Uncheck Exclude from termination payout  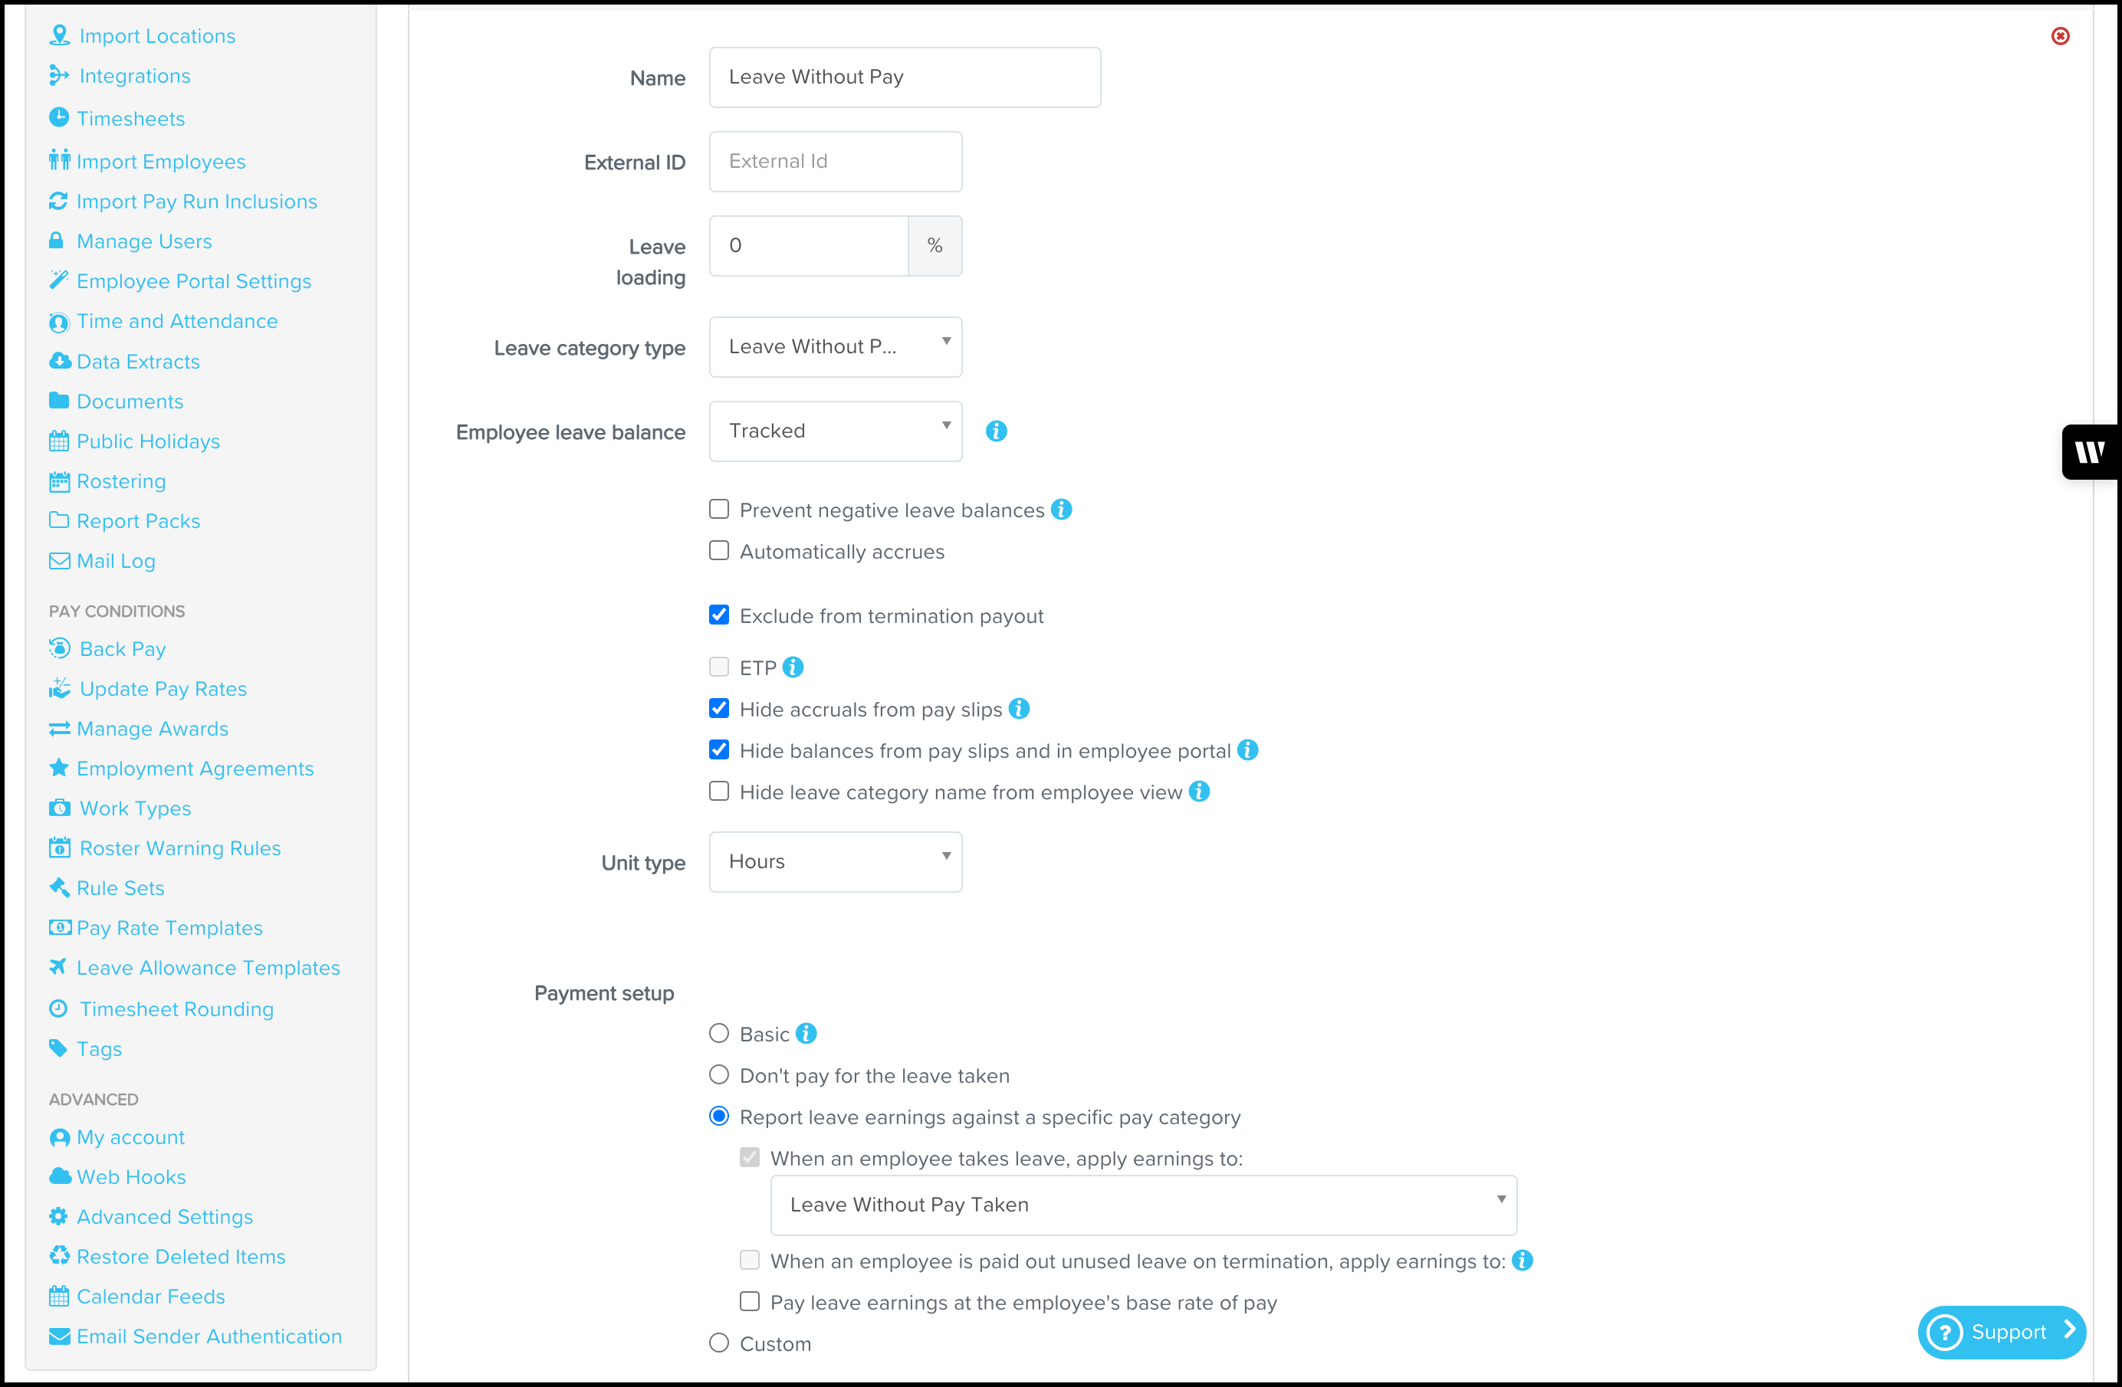[x=718, y=615]
